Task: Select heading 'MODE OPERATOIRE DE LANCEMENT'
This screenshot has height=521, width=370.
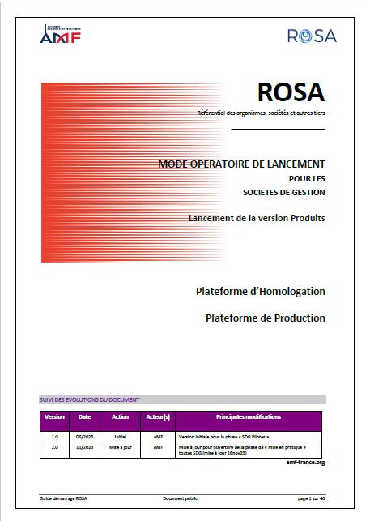Action: click(241, 164)
